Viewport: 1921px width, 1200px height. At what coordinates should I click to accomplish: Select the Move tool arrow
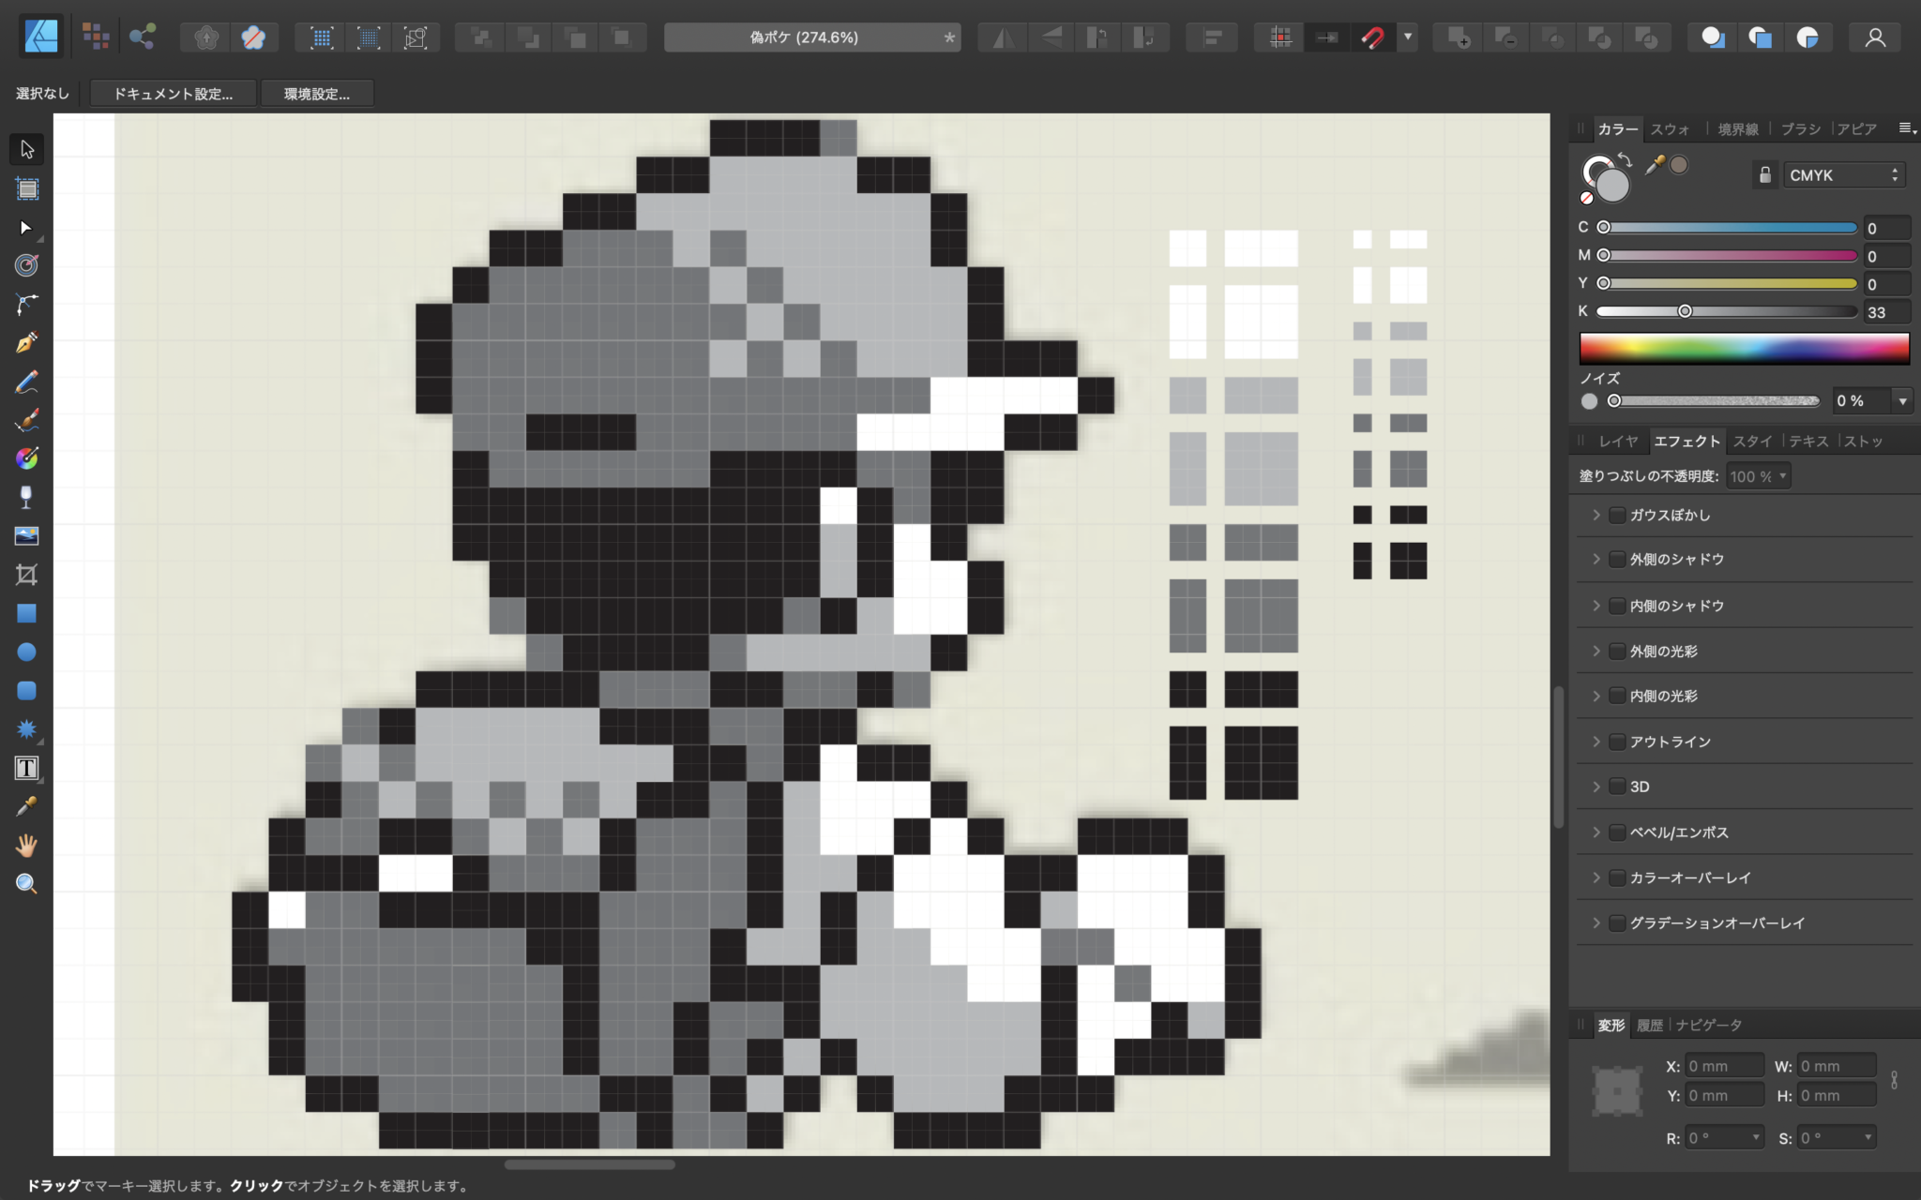(x=26, y=149)
